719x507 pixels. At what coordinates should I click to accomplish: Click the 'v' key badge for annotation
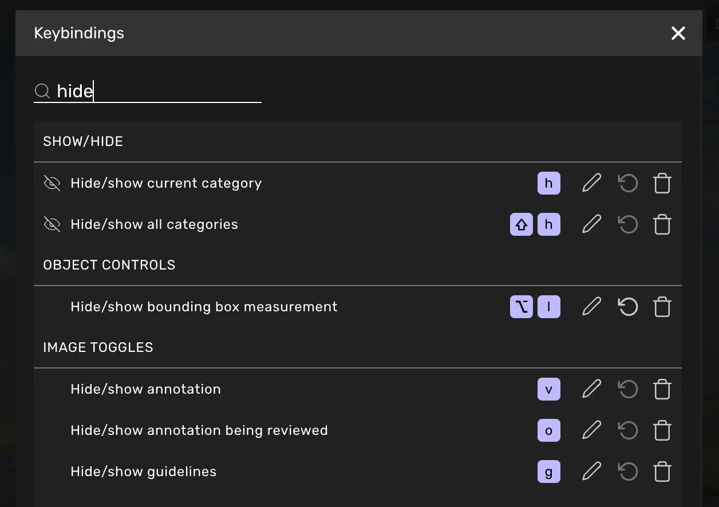click(549, 389)
